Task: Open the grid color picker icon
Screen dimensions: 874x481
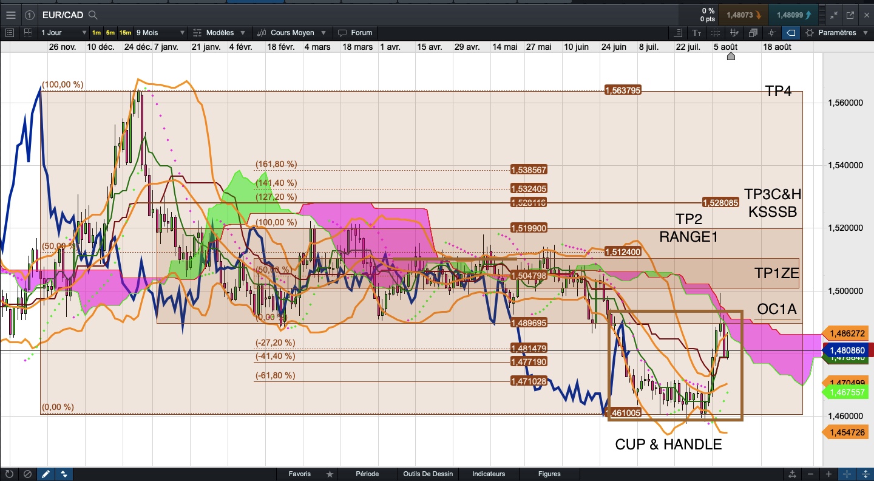Action: tap(735, 33)
